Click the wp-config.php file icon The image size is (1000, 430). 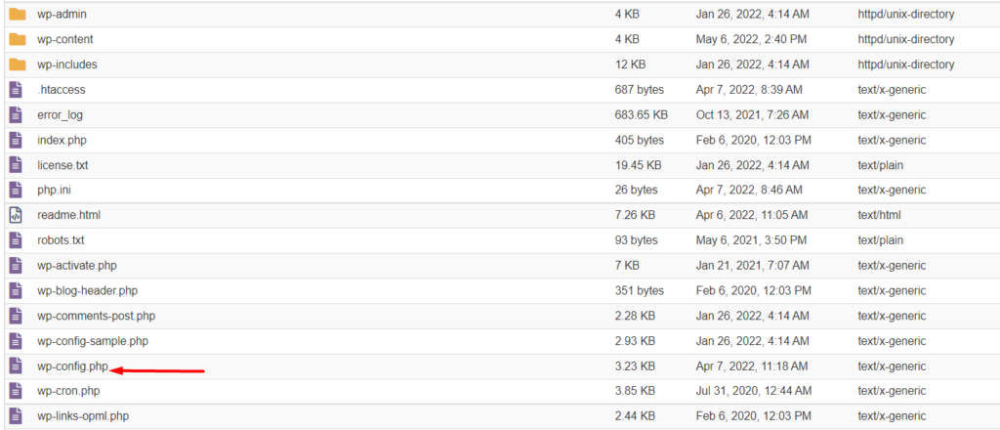pos(15,365)
